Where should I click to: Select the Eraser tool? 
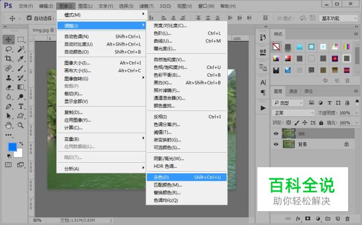point(8,87)
